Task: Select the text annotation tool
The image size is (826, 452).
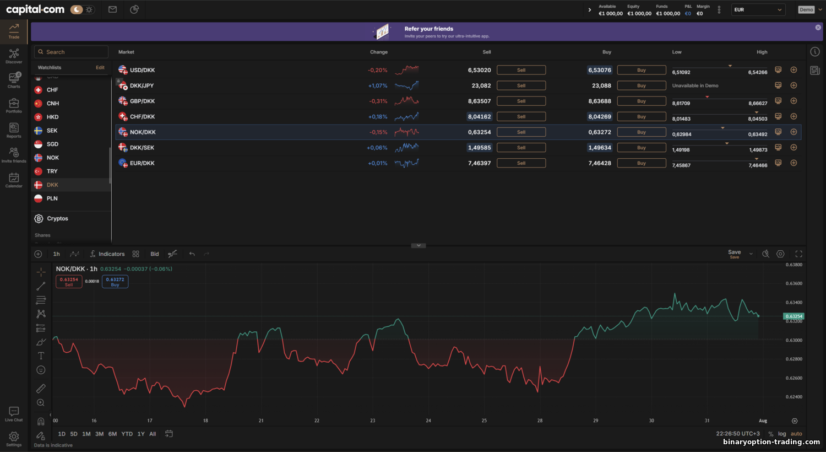Action: tap(41, 356)
